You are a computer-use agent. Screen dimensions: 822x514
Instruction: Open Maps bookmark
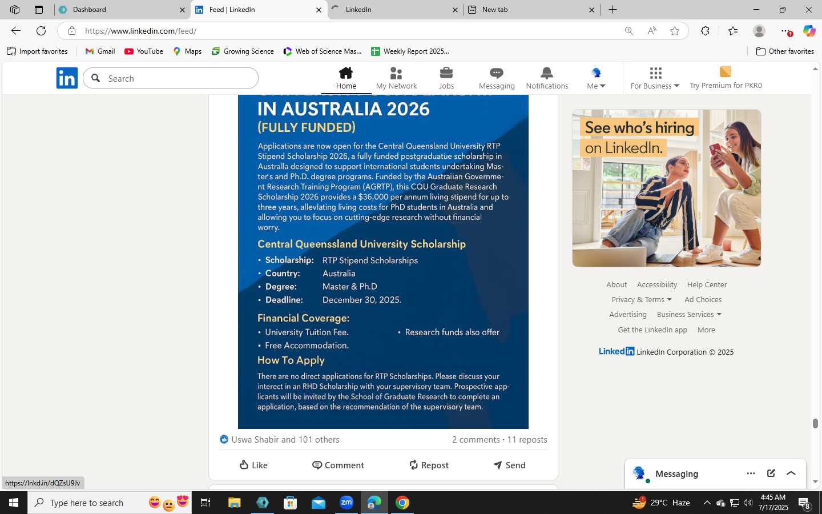pyautogui.click(x=187, y=51)
